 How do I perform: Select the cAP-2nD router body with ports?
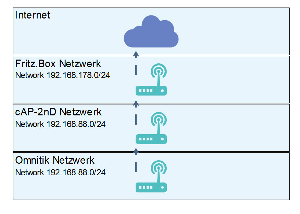pos(151,139)
